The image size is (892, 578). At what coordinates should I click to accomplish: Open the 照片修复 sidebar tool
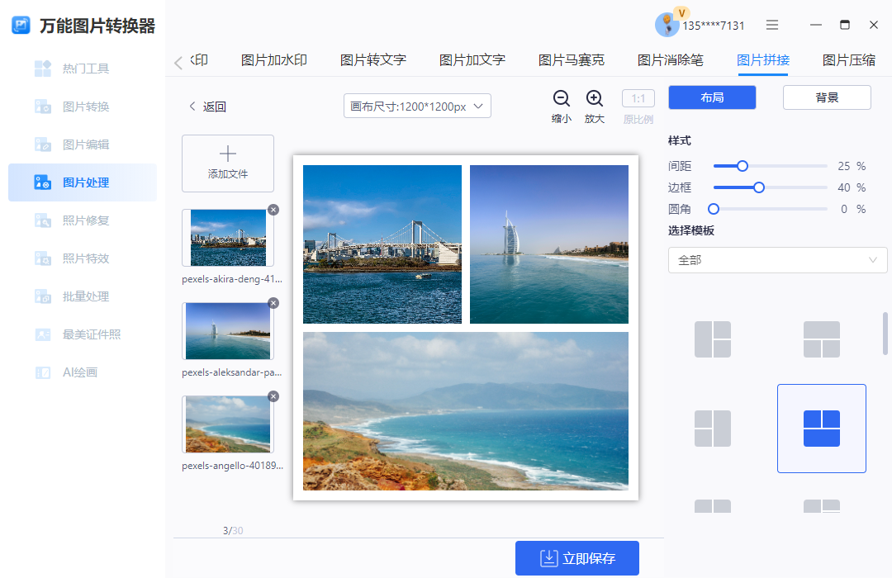coord(83,220)
